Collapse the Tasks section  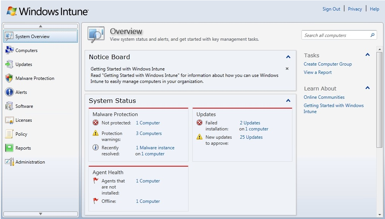[x=368, y=55]
